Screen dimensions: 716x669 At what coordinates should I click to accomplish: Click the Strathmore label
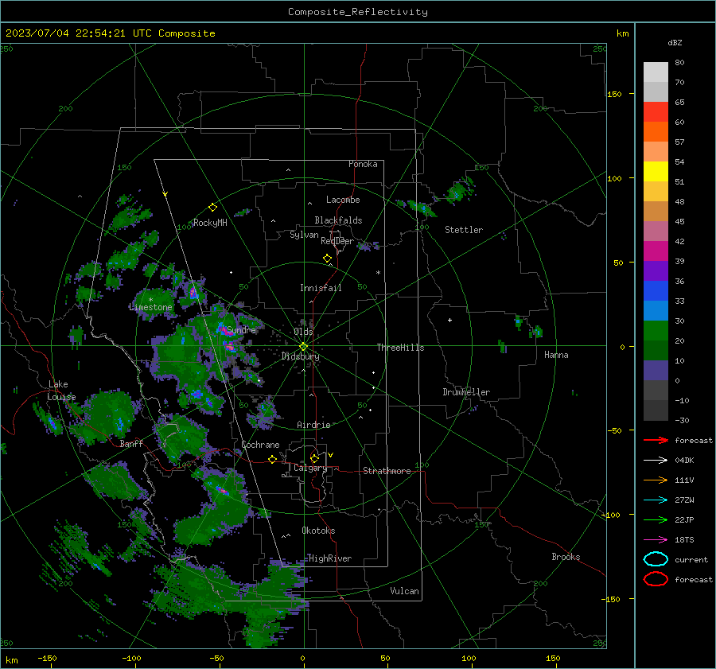point(387,471)
